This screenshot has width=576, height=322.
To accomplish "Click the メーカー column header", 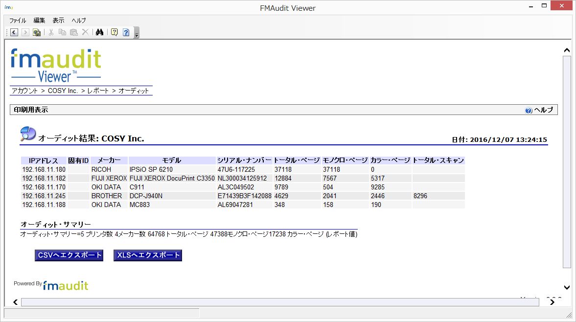I will coord(109,161).
